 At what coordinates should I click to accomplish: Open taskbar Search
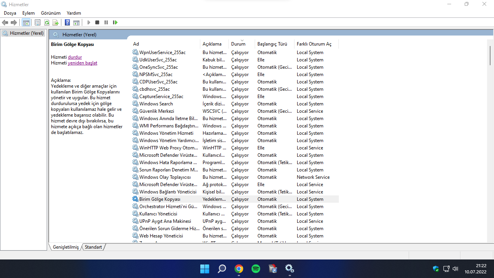coord(222,269)
